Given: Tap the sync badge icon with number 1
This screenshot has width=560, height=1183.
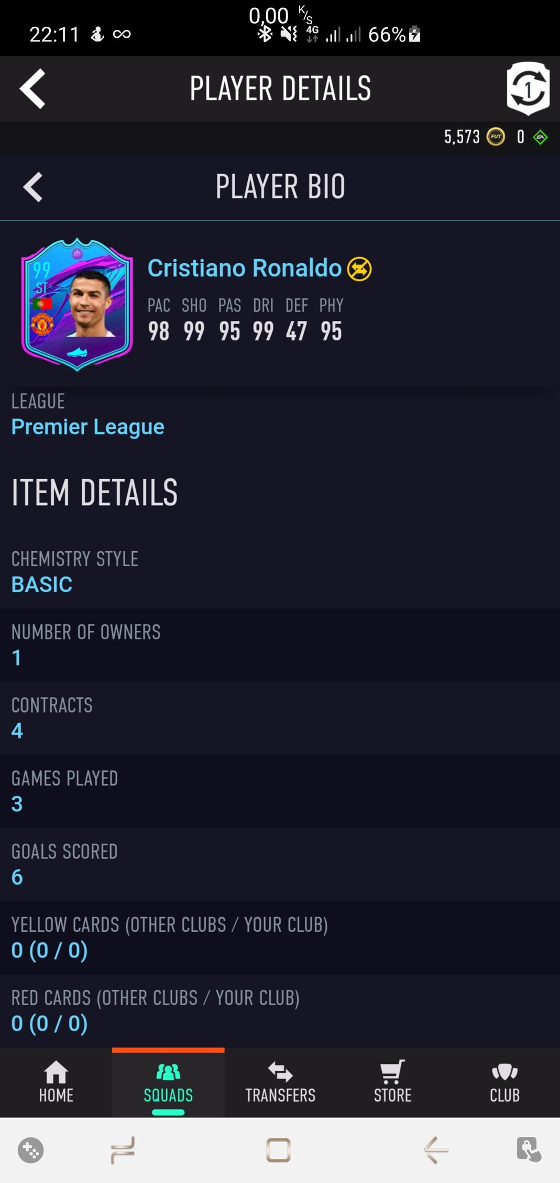Looking at the screenshot, I should [528, 88].
